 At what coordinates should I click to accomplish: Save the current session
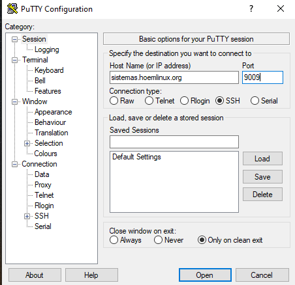(262, 176)
